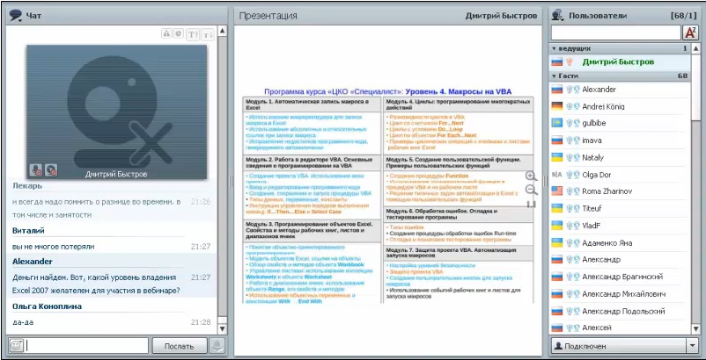This screenshot has height=360, width=706.
Task: Click Alexander's name in the chat log
Action: 33,262
